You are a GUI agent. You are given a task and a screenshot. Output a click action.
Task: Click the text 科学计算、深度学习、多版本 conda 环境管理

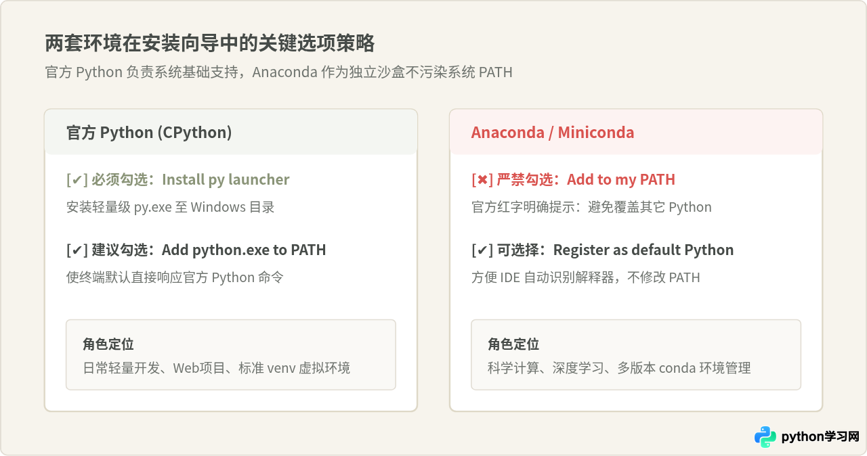click(x=619, y=368)
